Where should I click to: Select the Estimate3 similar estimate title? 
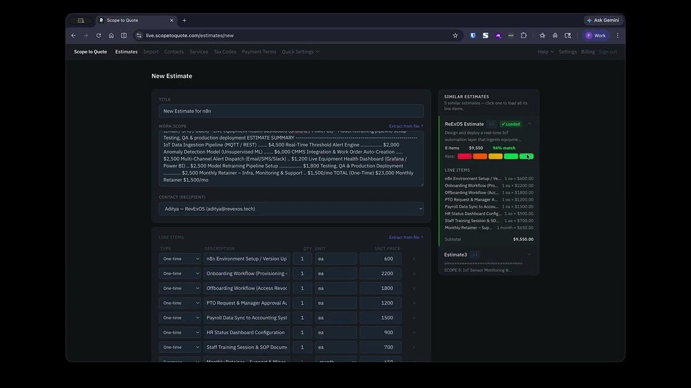pyautogui.click(x=456, y=254)
